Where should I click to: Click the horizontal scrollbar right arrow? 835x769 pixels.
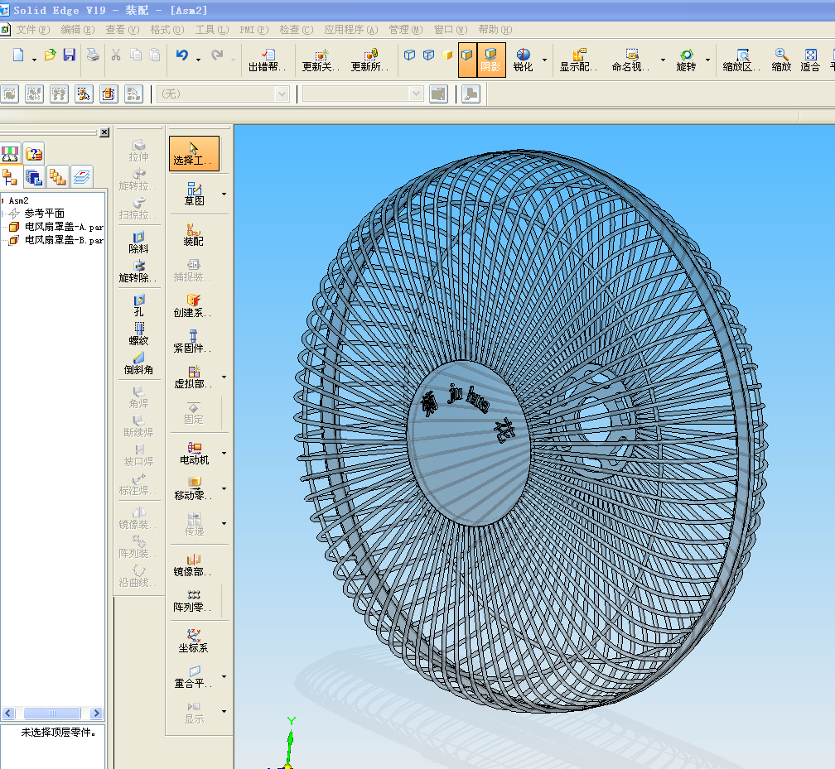tap(96, 713)
